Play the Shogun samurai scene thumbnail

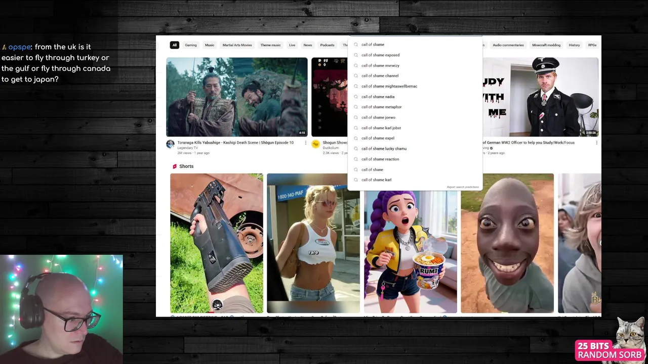pyautogui.click(x=237, y=97)
